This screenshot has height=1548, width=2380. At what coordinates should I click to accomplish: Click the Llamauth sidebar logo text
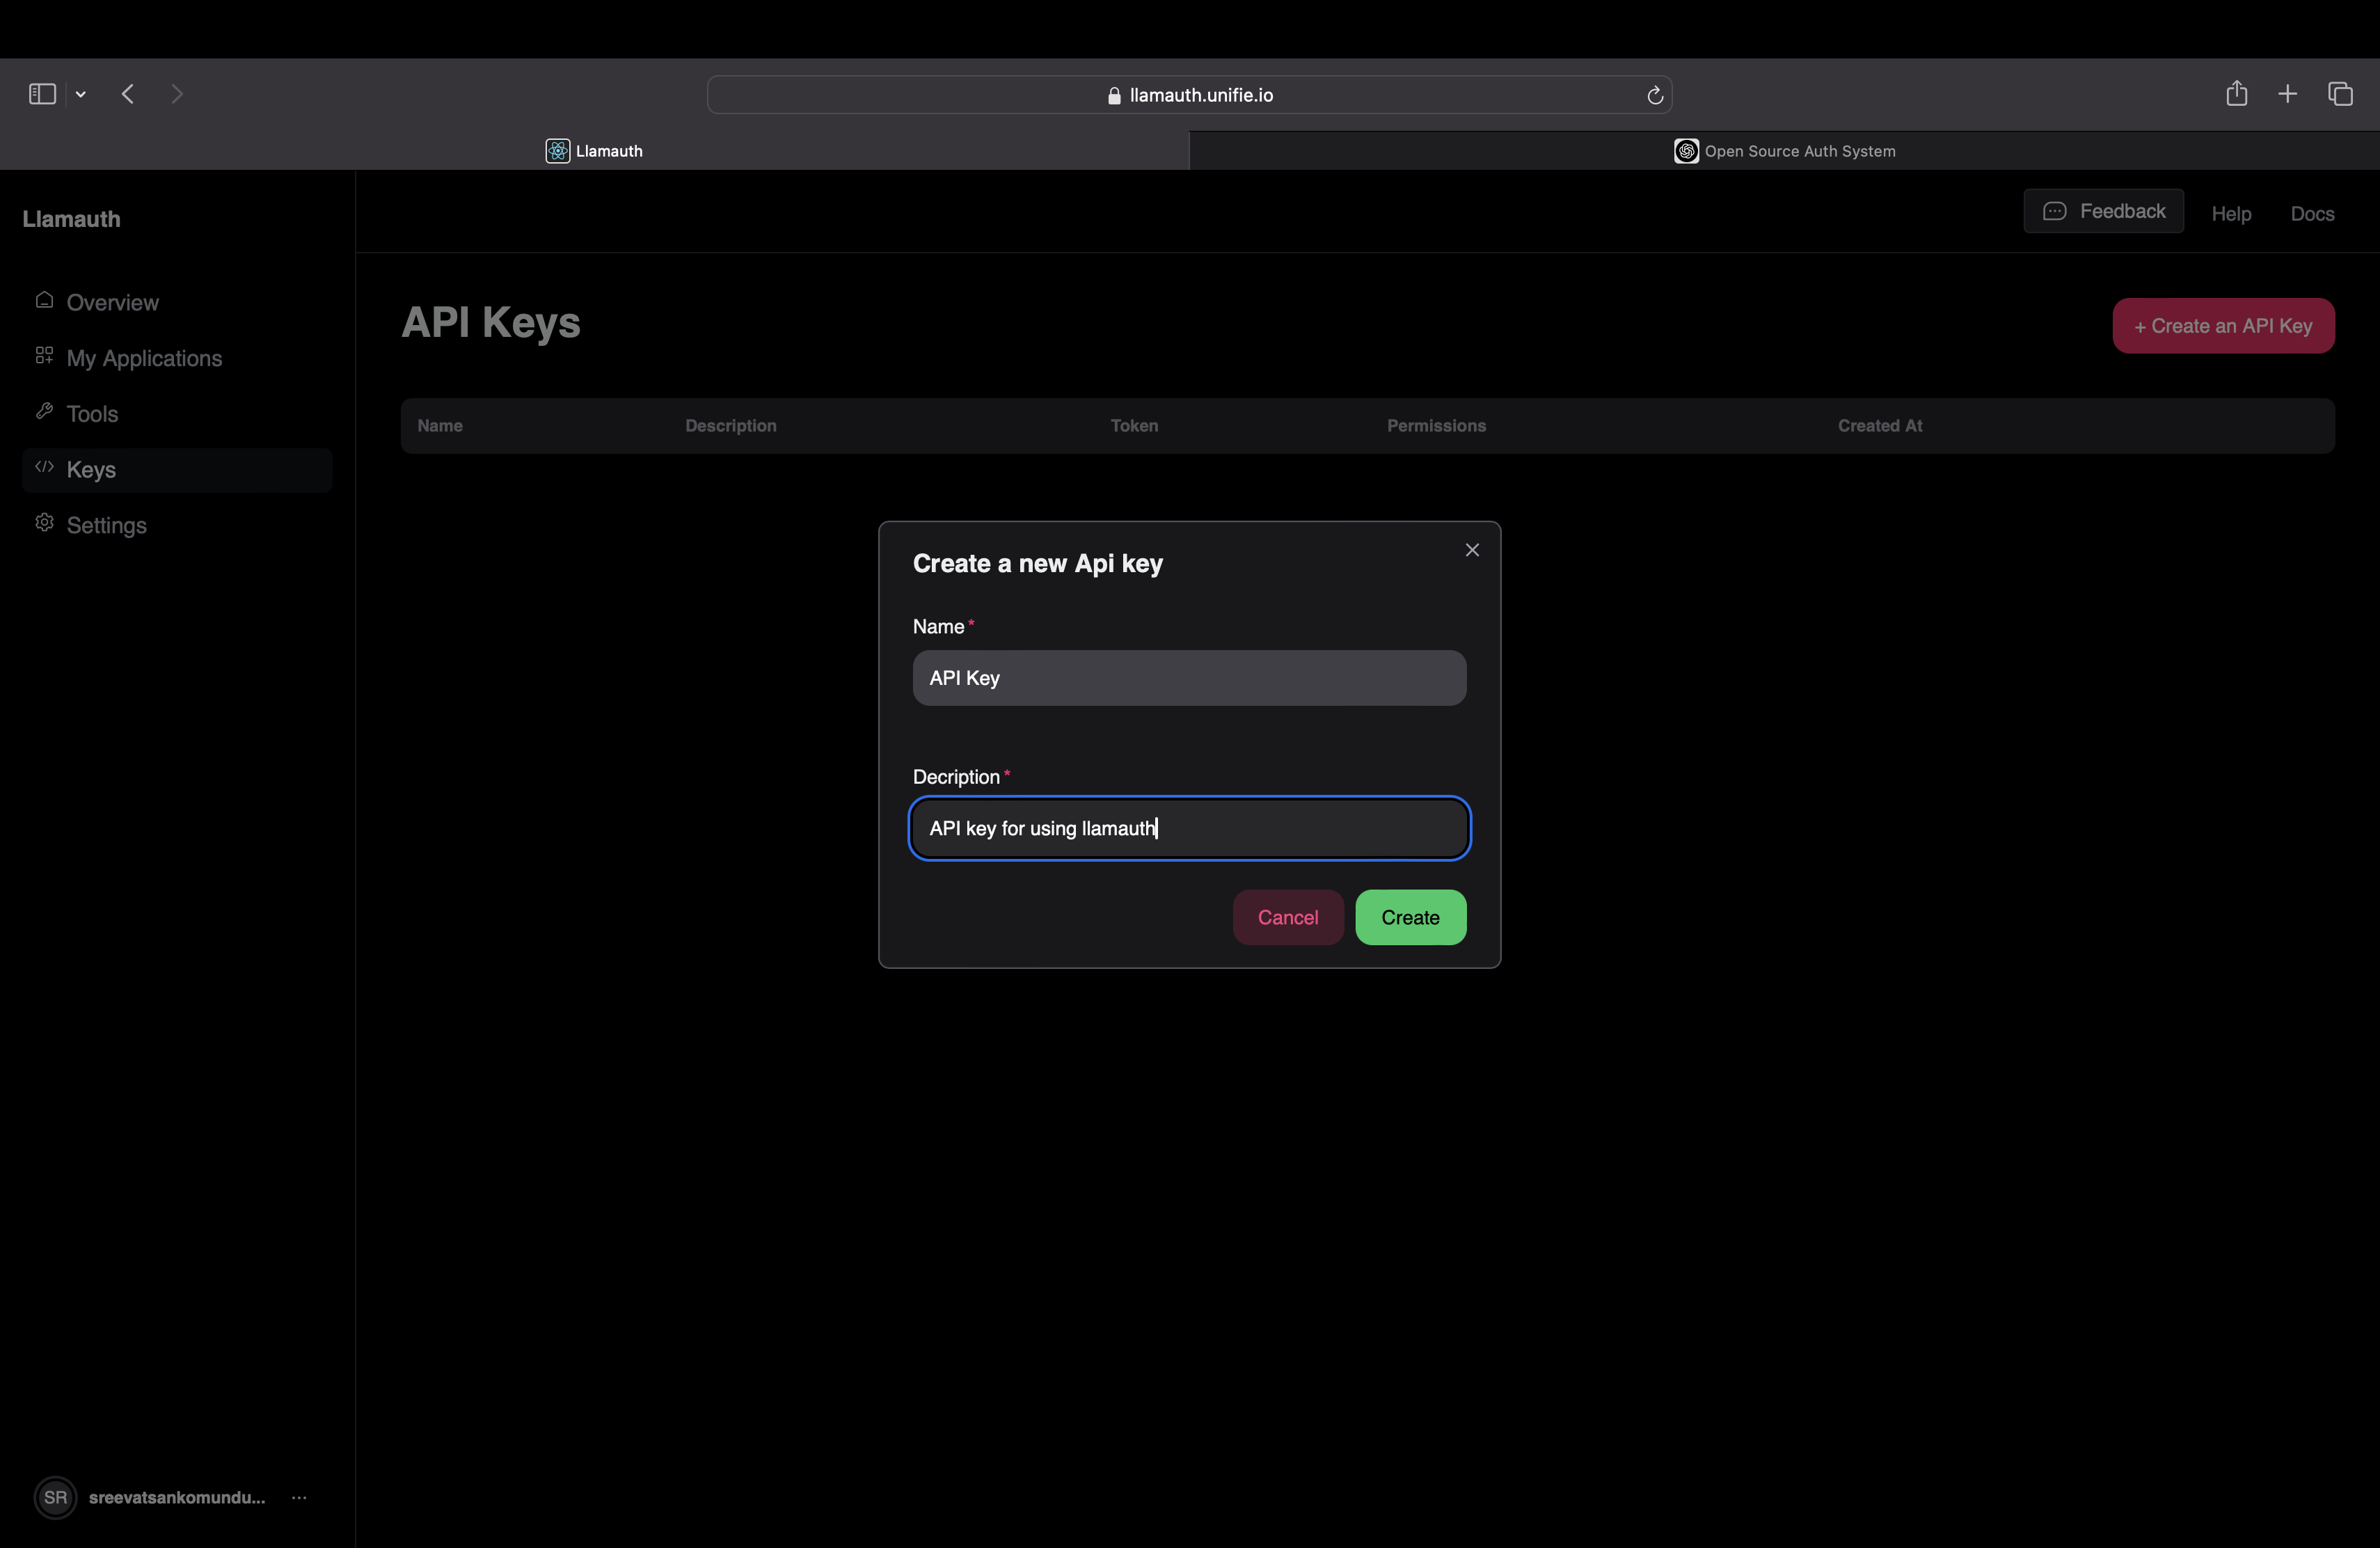tap(71, 219)
